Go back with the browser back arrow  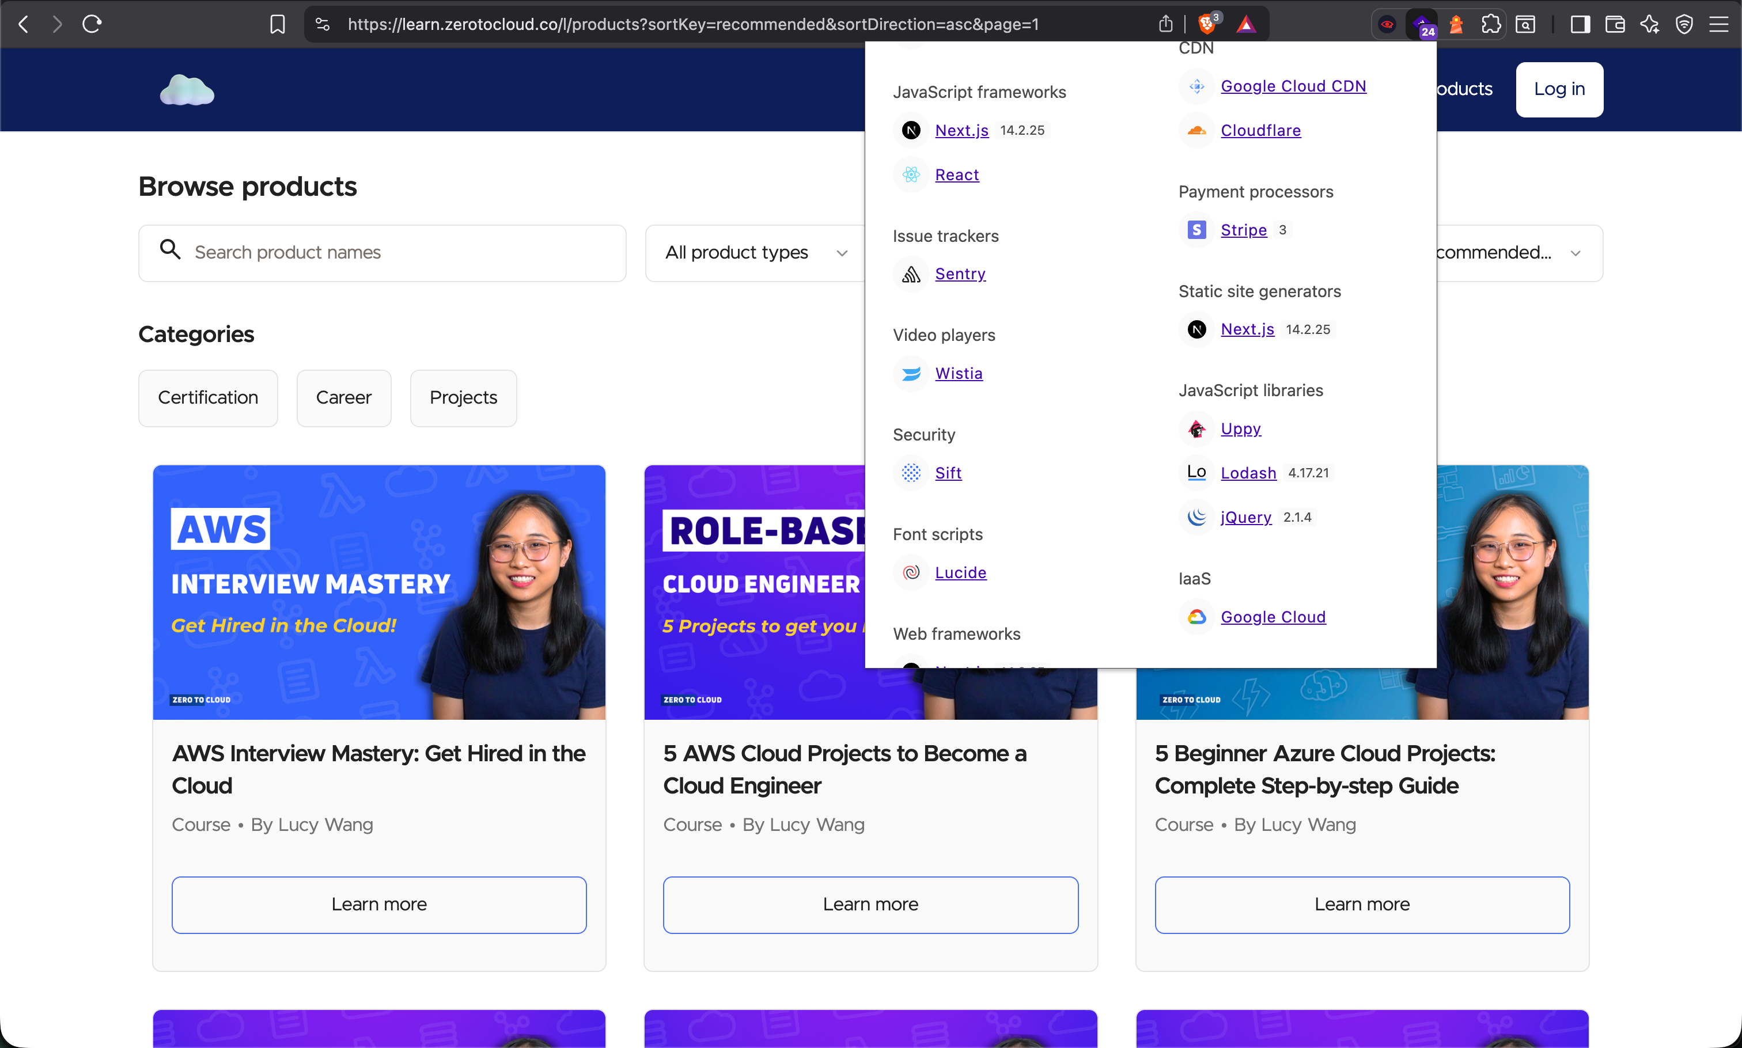pos(23,25)
